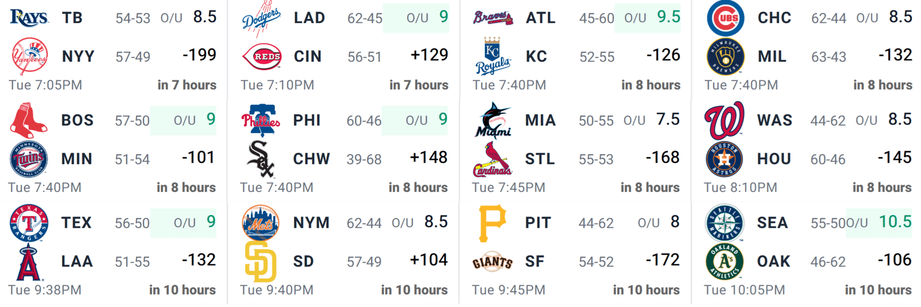Click the San Diego Padres logo
This screenshot has width=921, height=307.
click(260, 261)
